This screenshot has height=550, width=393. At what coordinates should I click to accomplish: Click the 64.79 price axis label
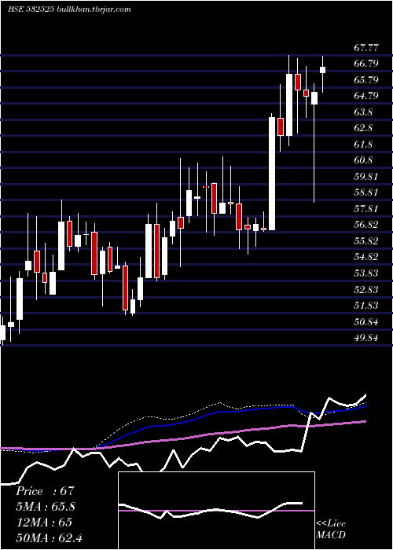click(x=366, y=96)
